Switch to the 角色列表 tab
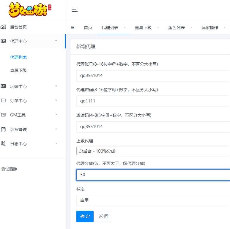The width and height of the screenshot is (230, 229). tap(177, 28)
